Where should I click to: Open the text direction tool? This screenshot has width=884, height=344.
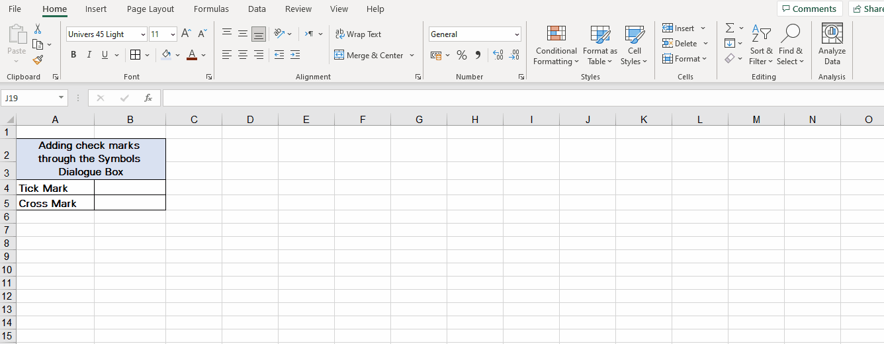(x=309, y=34)
